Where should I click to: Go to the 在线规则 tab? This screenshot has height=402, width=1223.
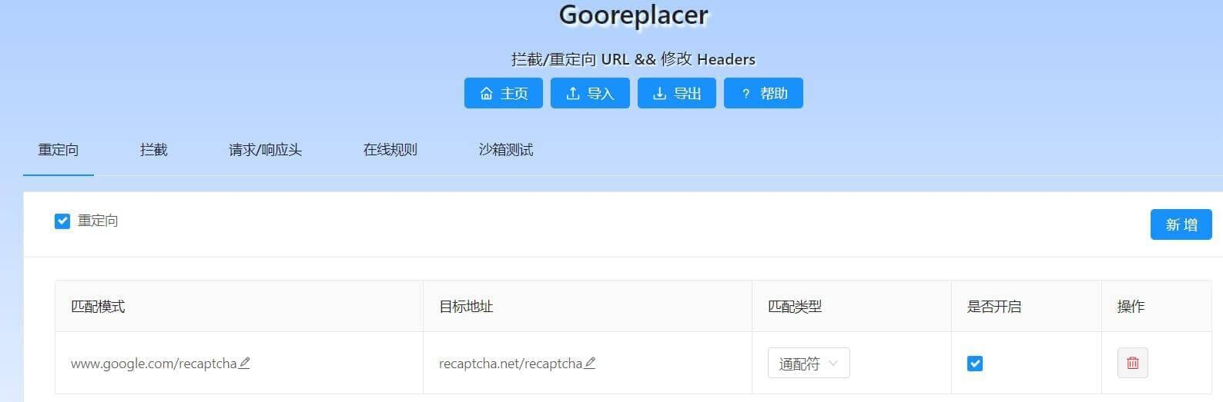tap(390, 150)
